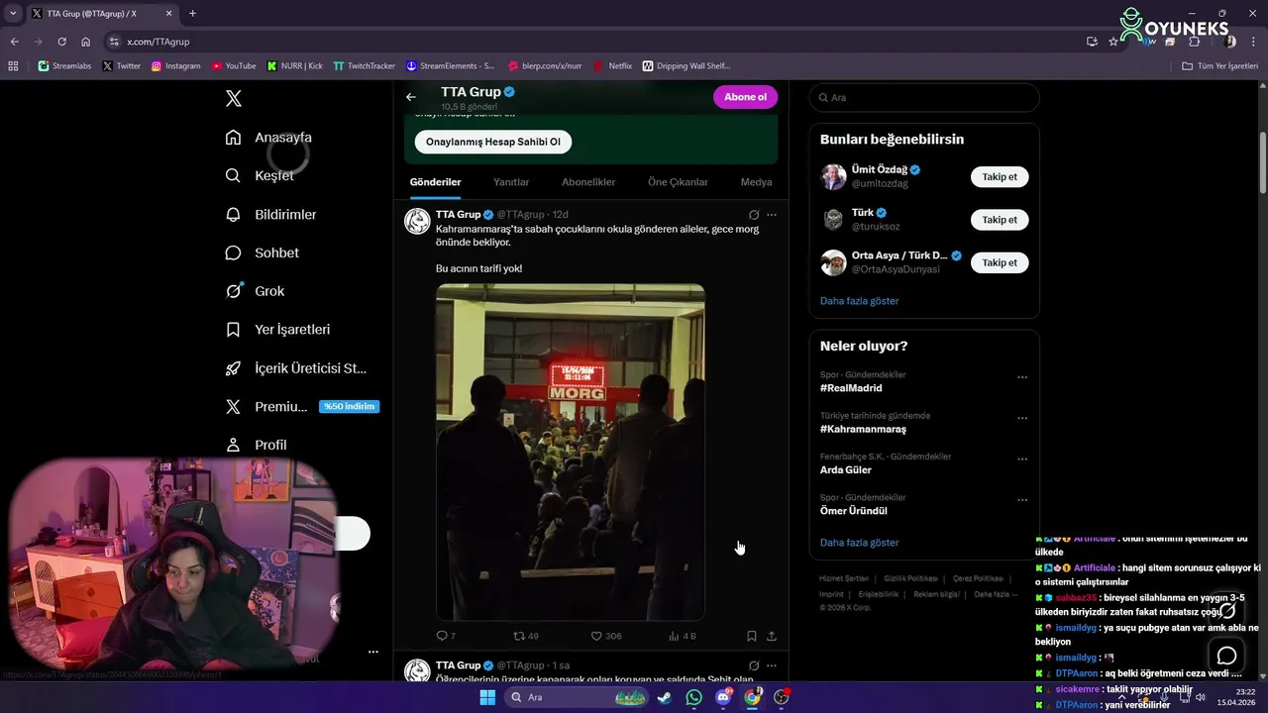Click browser address bar x.com/TTAgrup
Viewport: 1268px width, 713px height.
pyautogui.click(x=594, y=42)
